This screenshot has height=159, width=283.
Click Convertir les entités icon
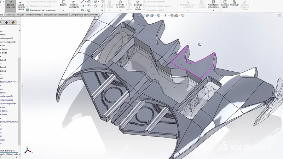120,4
